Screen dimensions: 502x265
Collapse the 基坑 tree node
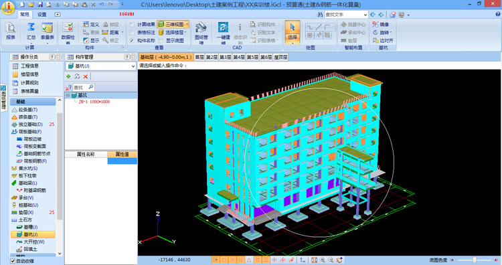tap(68, 96)
